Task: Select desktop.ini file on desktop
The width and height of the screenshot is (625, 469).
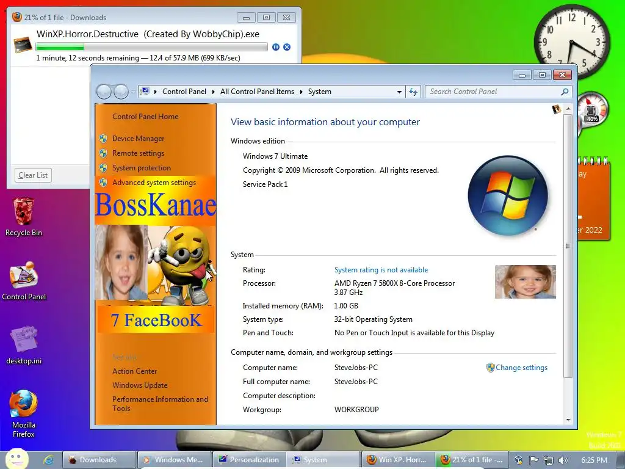Action: tap(24, 346)
